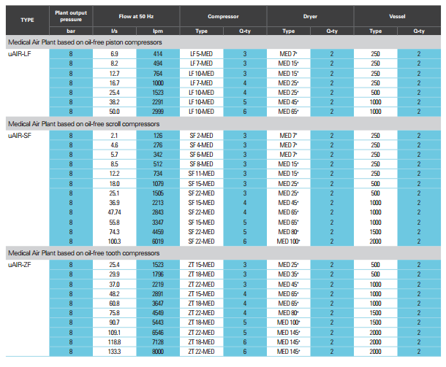Screen dimensions: 446x367
Task: Select the '48.2' l/s flow value
Action: pos(114,294)
